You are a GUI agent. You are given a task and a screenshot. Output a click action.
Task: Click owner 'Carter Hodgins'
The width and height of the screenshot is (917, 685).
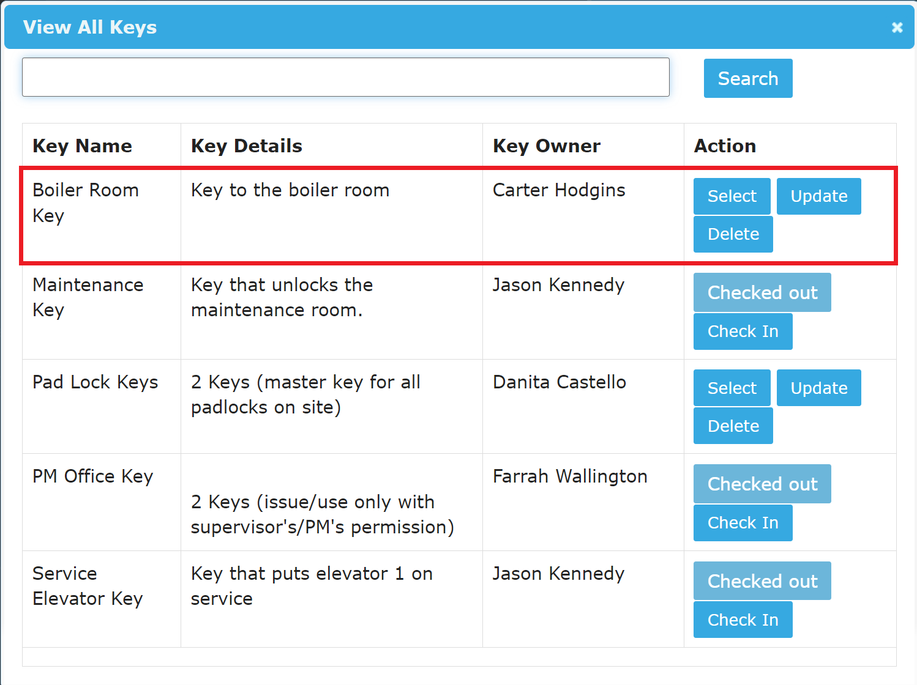click(x=559, y=190)
